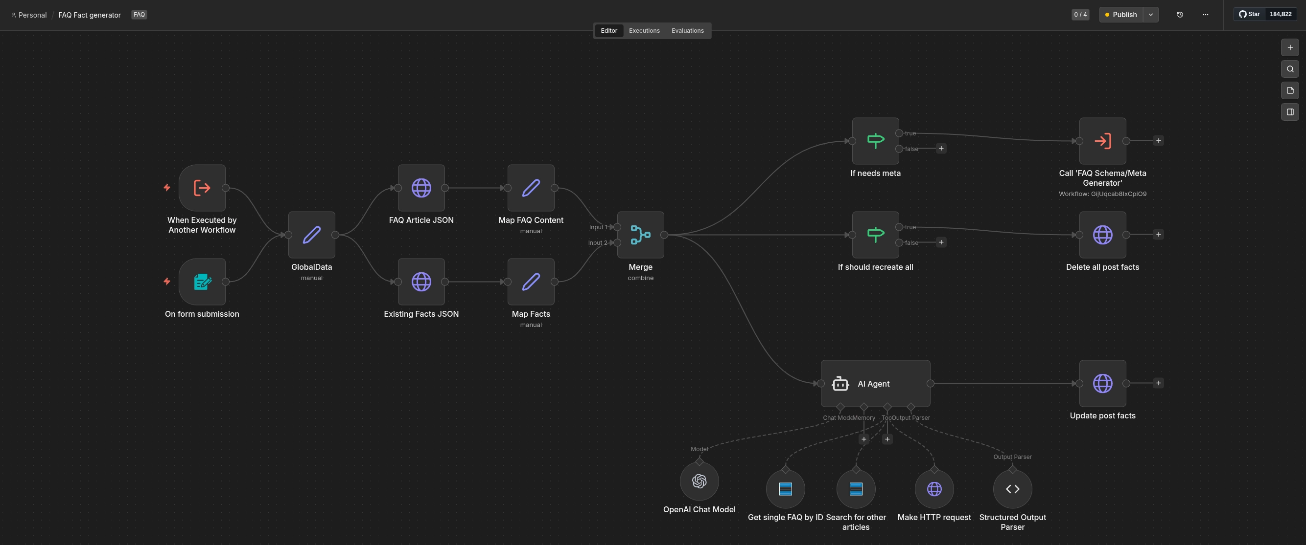Image resolution: width=1306 pixels, height=545 pixels.
Task: Open the Existing Facts JSON HTTP node
Action: [421, 282]
